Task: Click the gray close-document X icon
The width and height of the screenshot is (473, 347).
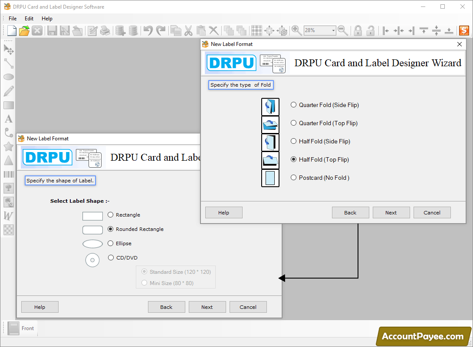Action: click(x=37, y=30)
